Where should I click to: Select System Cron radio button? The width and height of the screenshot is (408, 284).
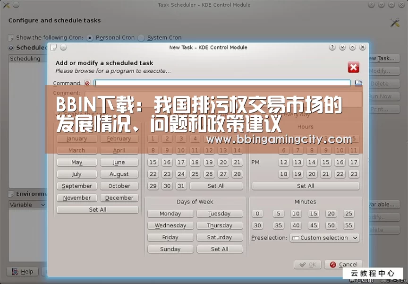pos(141,38)
